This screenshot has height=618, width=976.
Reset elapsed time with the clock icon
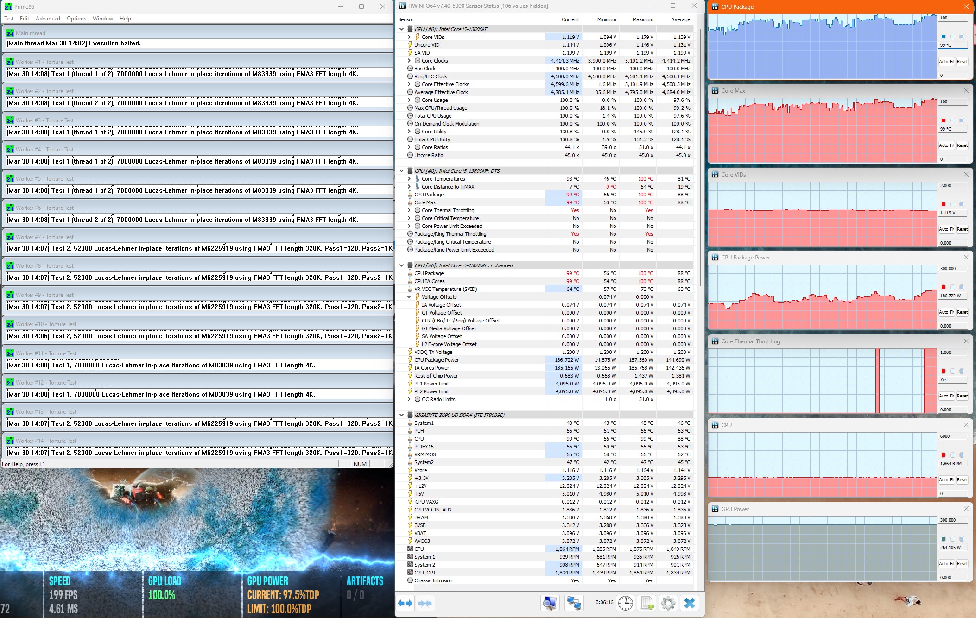(625, 603)
